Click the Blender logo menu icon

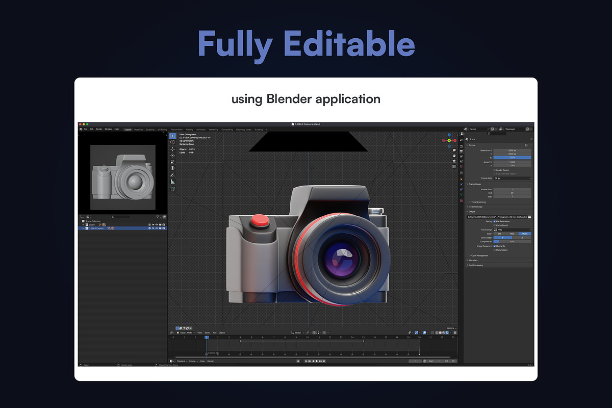[81, 130]
